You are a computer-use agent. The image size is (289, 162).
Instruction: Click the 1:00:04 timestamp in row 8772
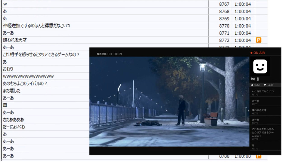pyautogui.click(x=243, y=40)
